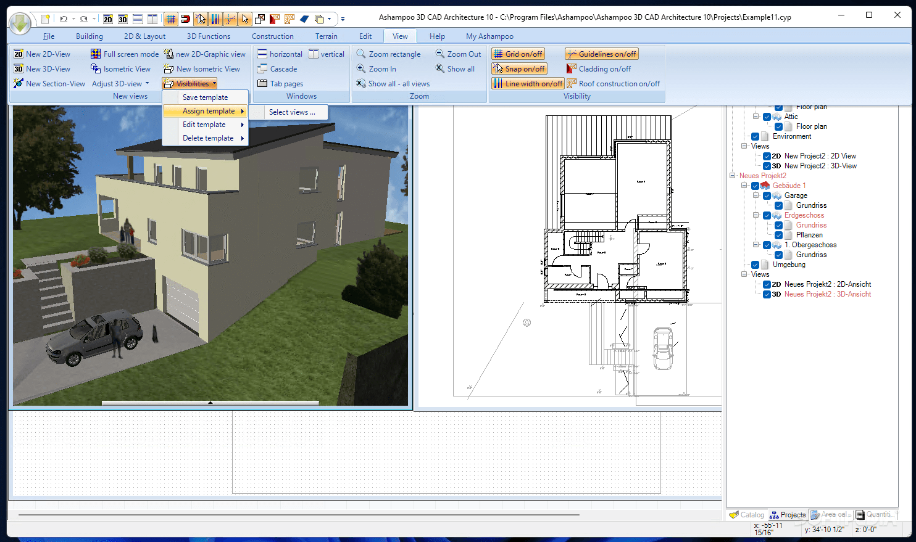
Task: Uncheck the Environment checkbox
Action: 755,136
